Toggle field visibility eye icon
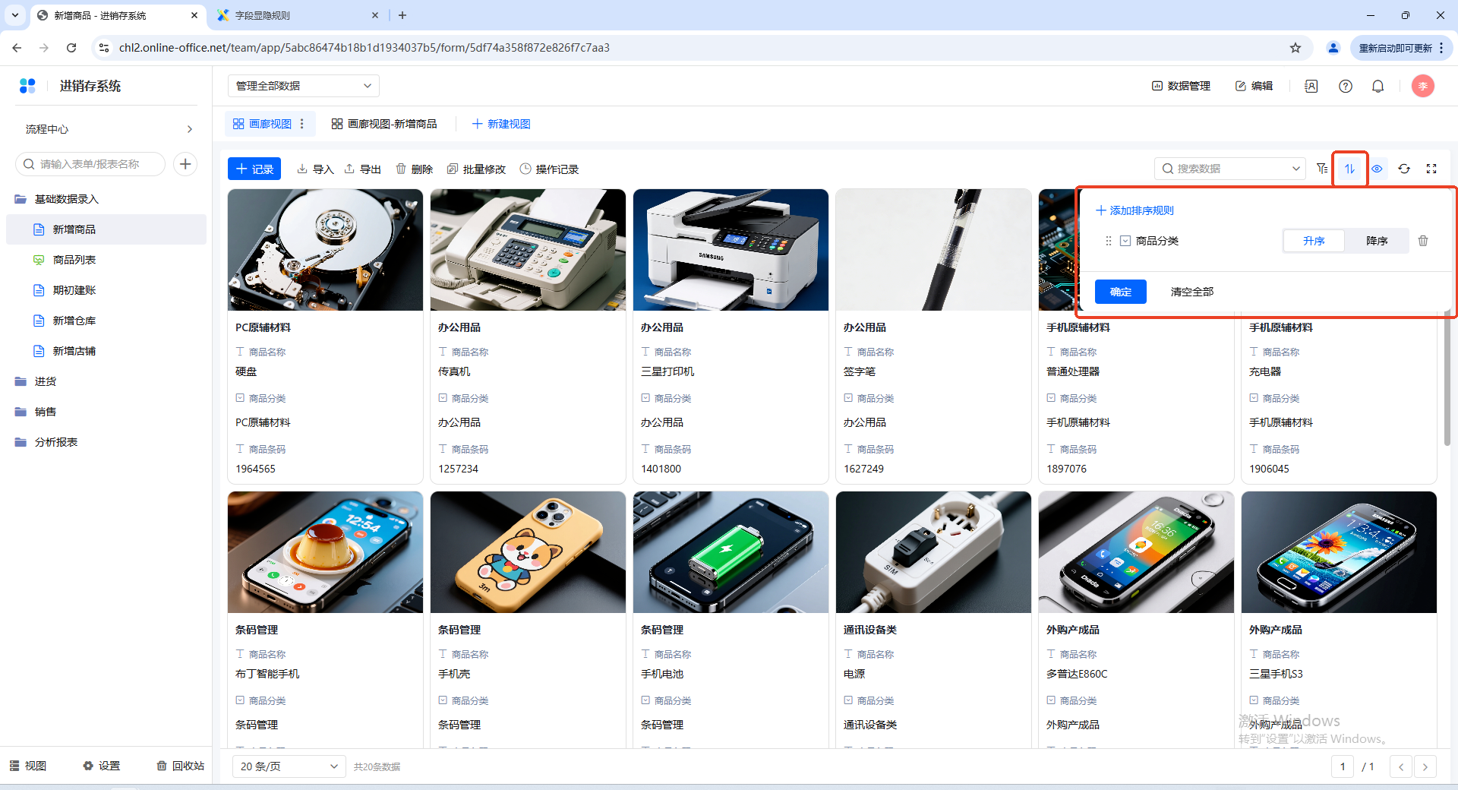 point(1377,169)
